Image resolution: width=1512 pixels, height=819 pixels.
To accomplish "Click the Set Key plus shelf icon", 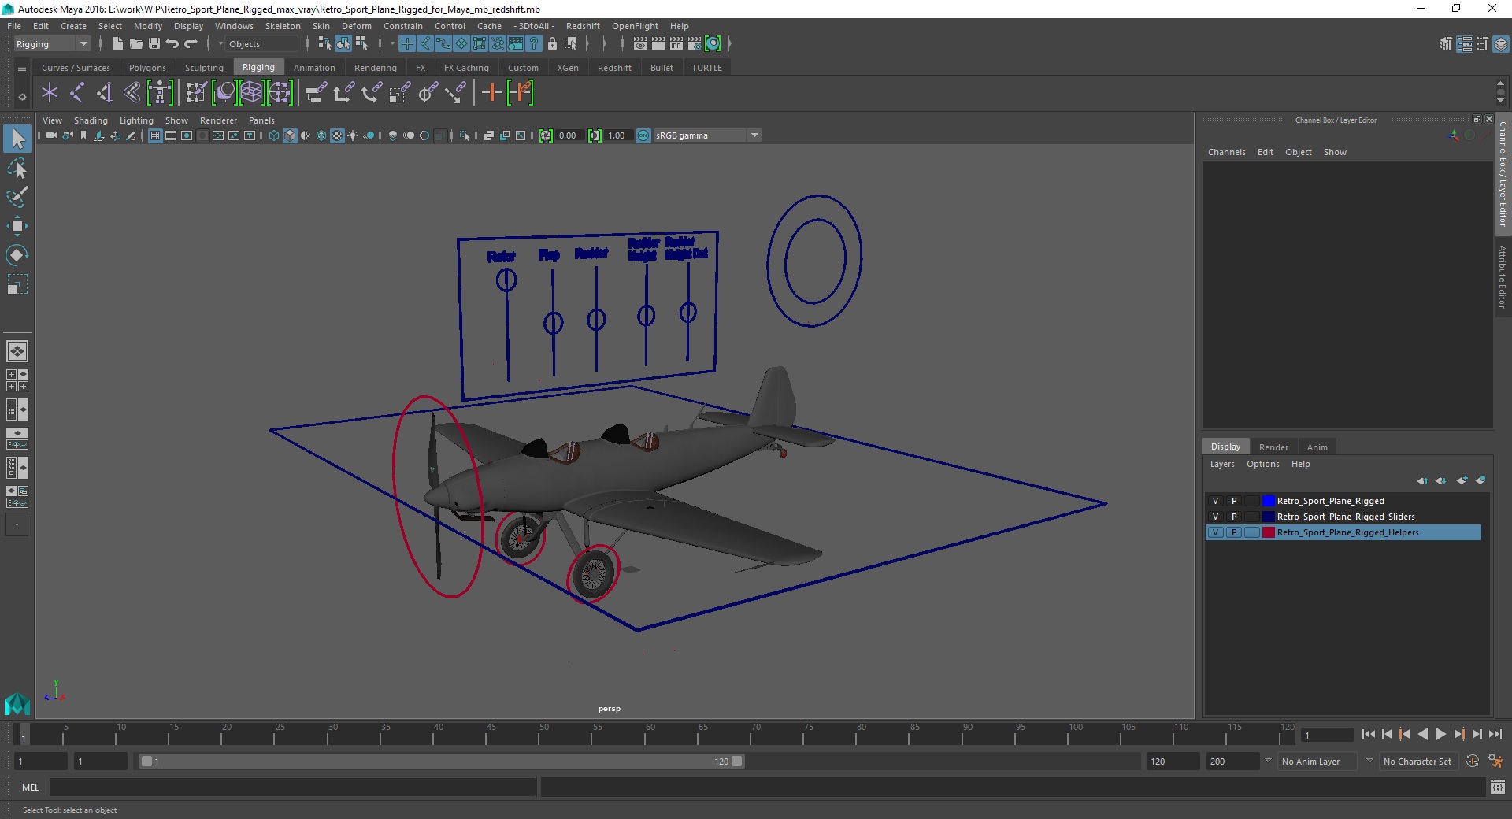I will coord(491,93).
